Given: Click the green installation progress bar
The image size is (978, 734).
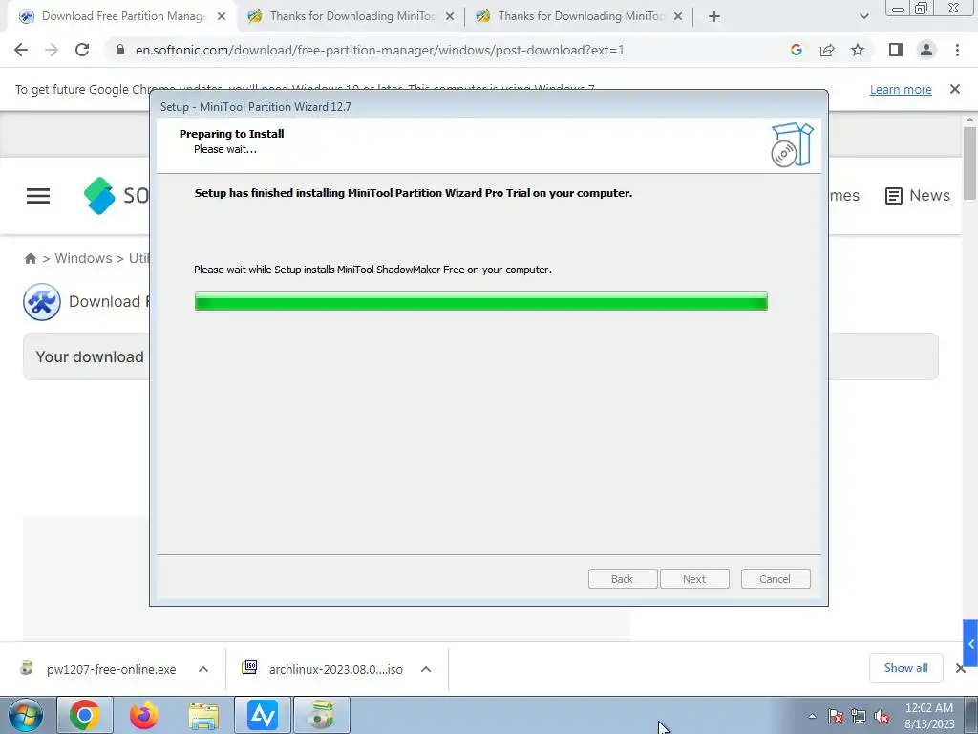Looking at the screenshot, I should pos(481,301).
